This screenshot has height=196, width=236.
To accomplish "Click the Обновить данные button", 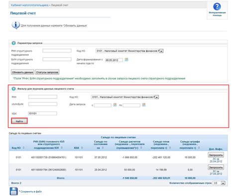I will pos(22,72).
